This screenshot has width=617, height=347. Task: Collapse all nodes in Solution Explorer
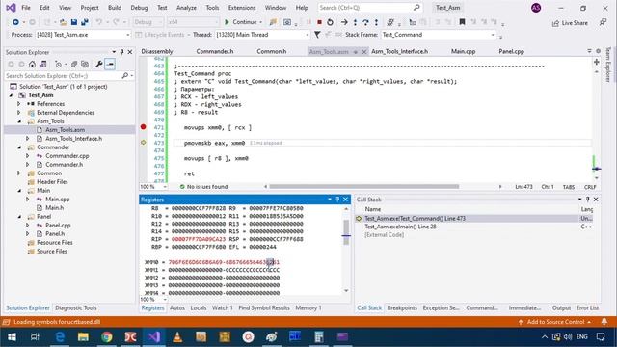tap(74, 64)
